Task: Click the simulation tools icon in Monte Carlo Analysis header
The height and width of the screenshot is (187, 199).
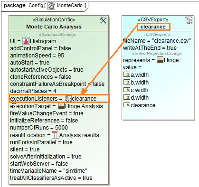Action: [103, 20]
